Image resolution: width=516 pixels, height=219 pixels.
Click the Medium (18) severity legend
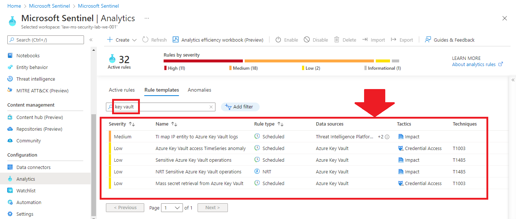tap(243, 68)
